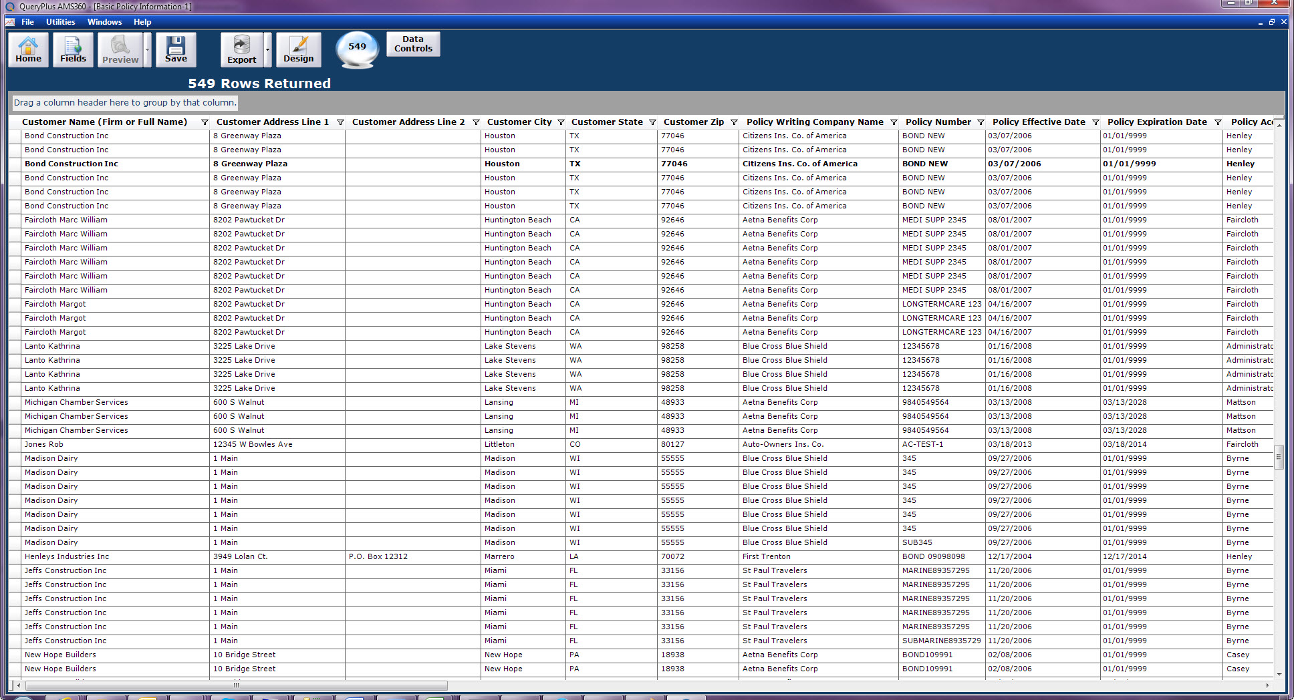Click the SUB345 policy number cell
The width and height of the screenshot is (1294, 700).
[x=942, y=542]
